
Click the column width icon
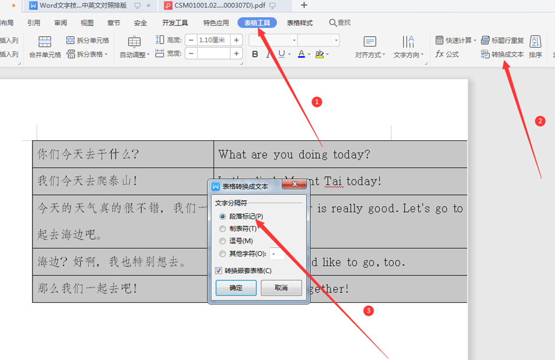160,54
